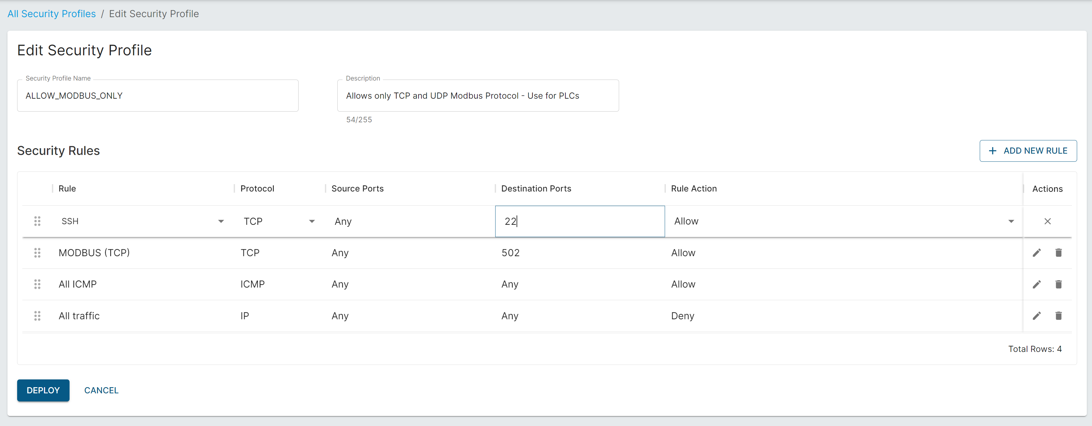Open the Allow rule action dropdown
This screenshot has width=1092, height=426.
tap(1010, 221)
